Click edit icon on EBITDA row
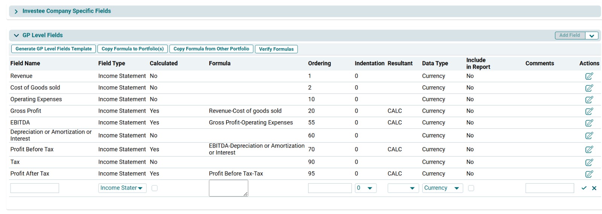This screenshot has height=214, width=602. pos(589,123)
